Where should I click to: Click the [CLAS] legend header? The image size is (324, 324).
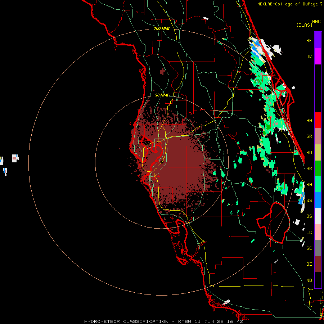tap(304, 25)
